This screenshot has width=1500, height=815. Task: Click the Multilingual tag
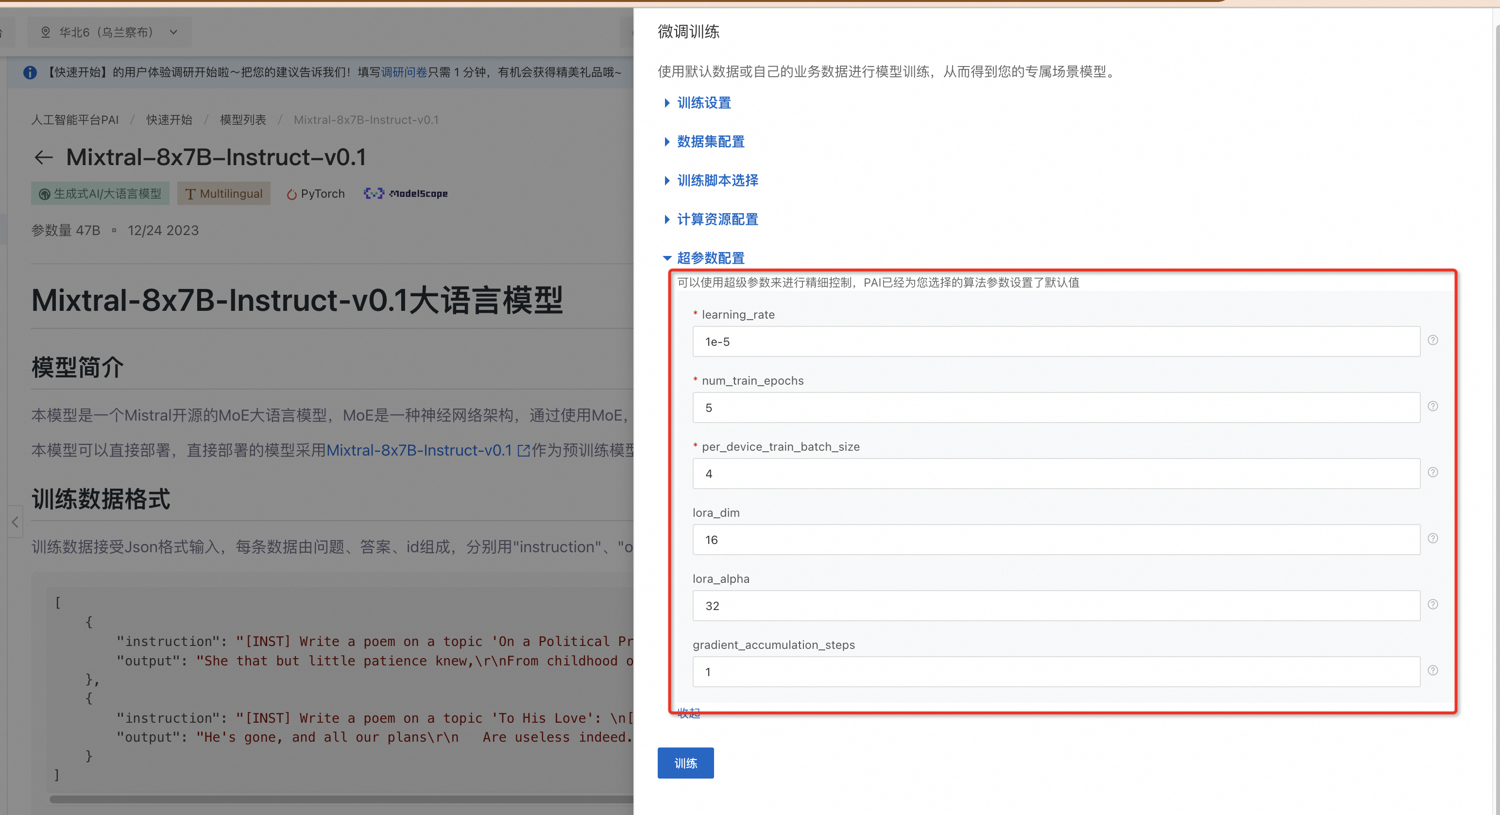(223, 194)
